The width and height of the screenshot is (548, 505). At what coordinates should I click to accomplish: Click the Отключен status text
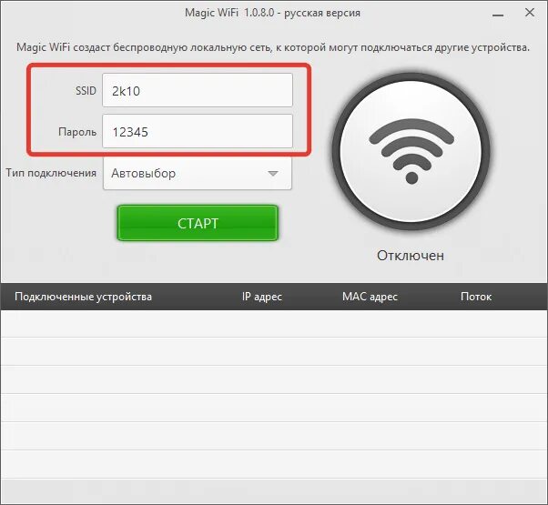(411, 256)
